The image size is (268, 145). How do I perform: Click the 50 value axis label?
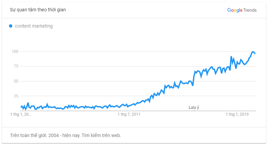pos(16,81)
